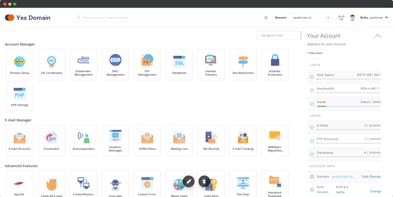Click the Inode usage bar

click(x=348, y=106)
